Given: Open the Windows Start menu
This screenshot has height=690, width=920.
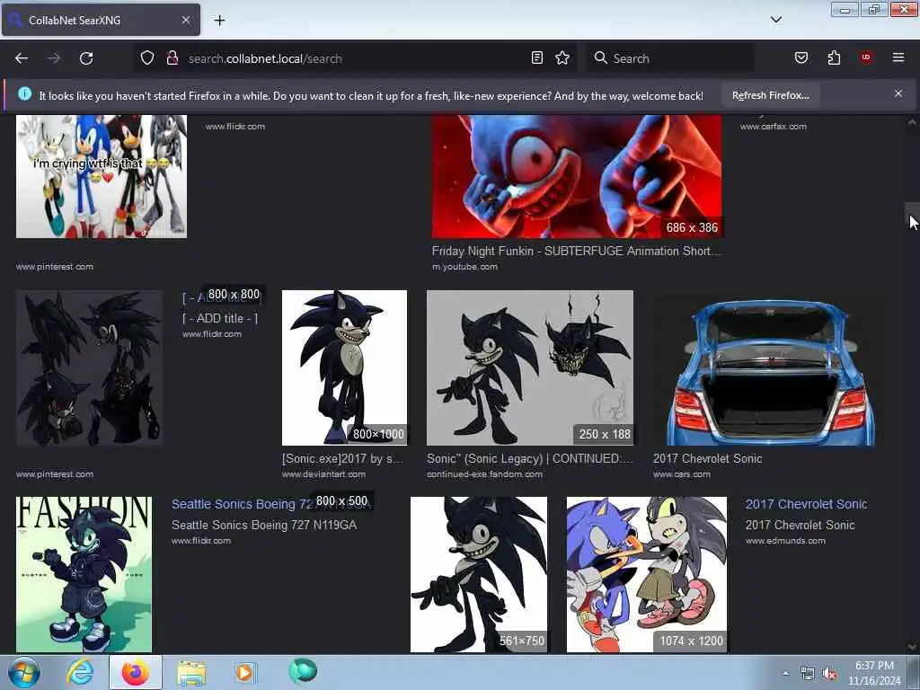Looking at the screenshot, I should tap(24, 672).
